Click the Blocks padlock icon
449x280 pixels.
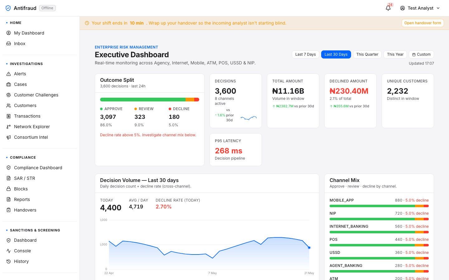pyautogui.click(x=9, y=189)
